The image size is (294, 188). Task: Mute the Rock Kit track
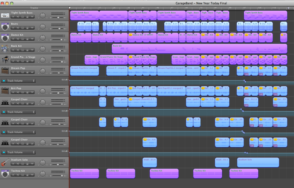click(18, 50)
